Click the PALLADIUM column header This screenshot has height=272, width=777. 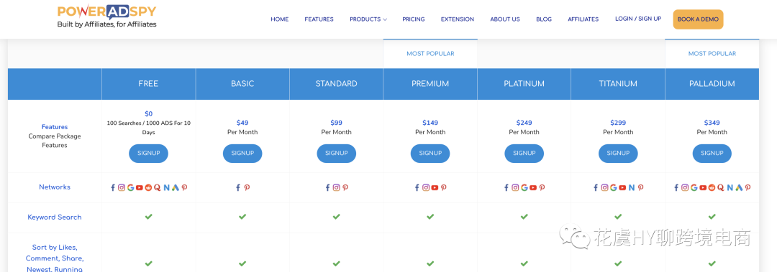712,83
